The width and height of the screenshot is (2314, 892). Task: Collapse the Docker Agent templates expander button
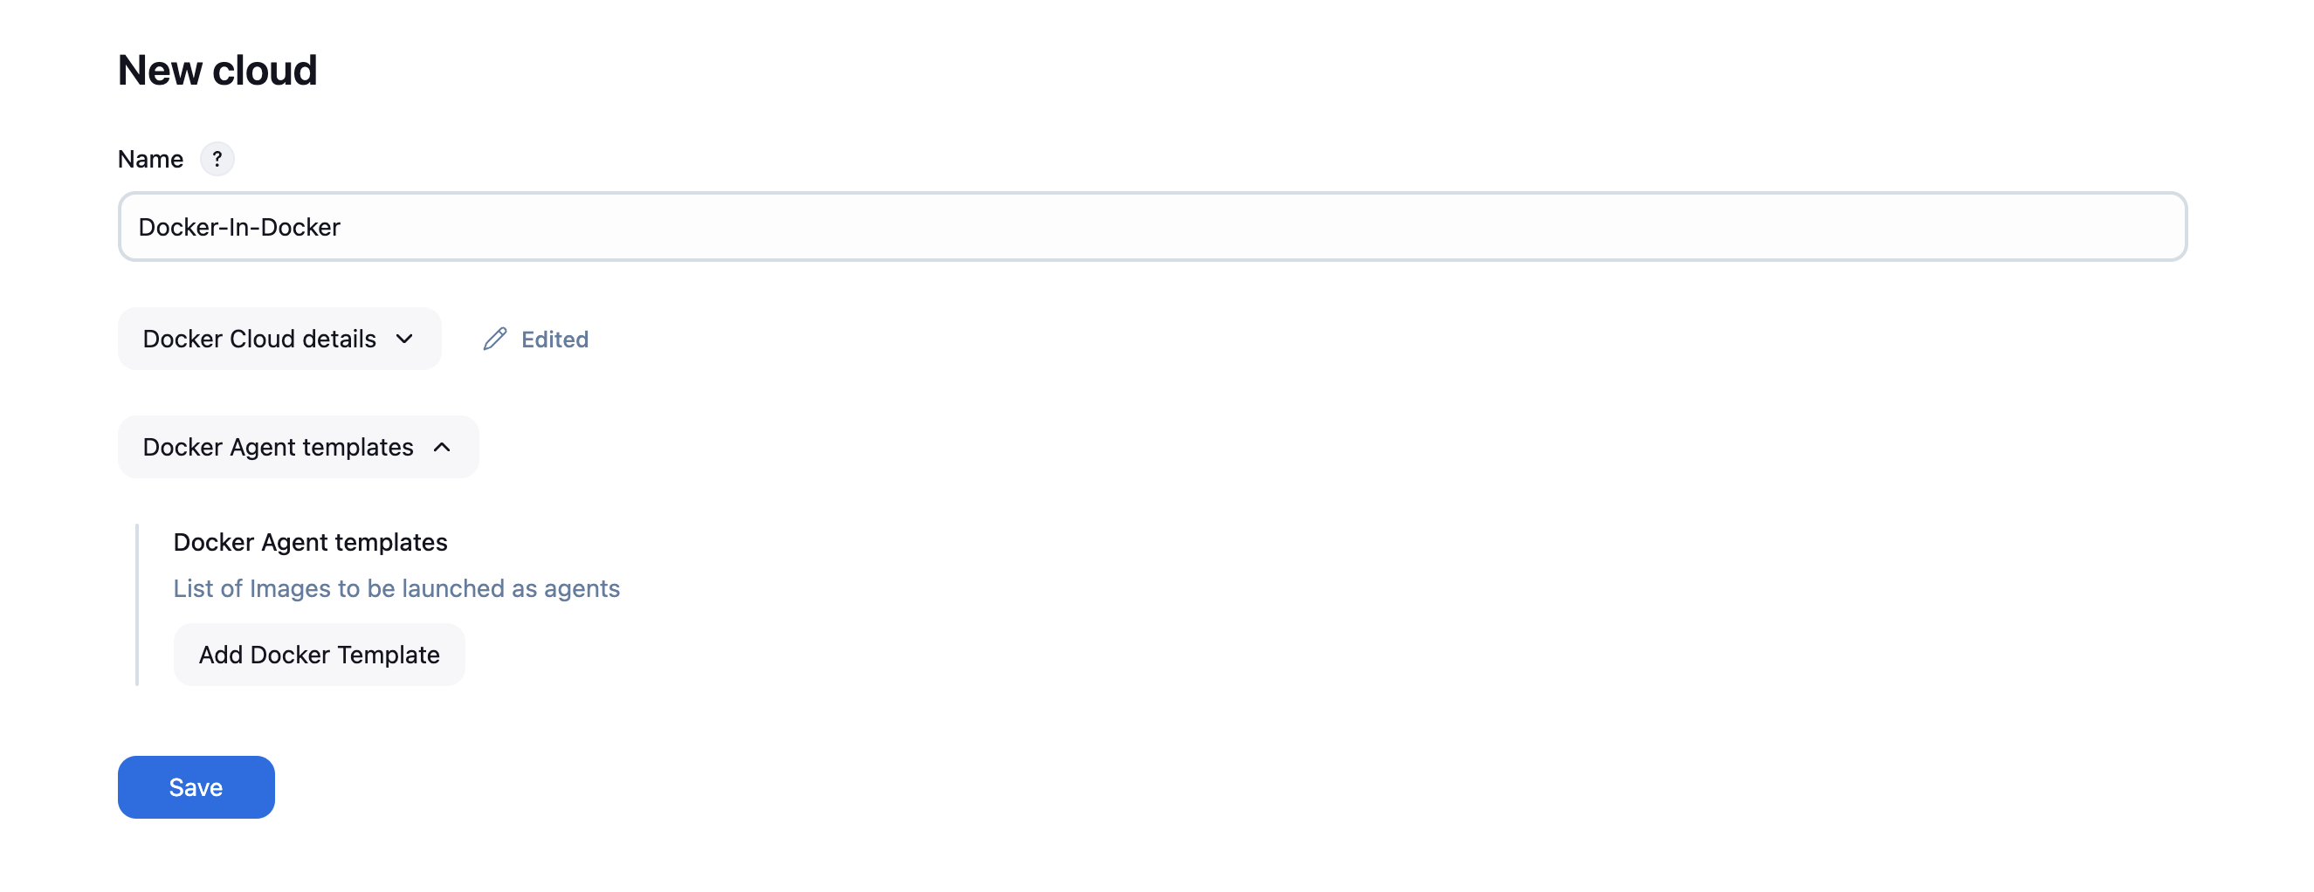click(x=298, y=447)
